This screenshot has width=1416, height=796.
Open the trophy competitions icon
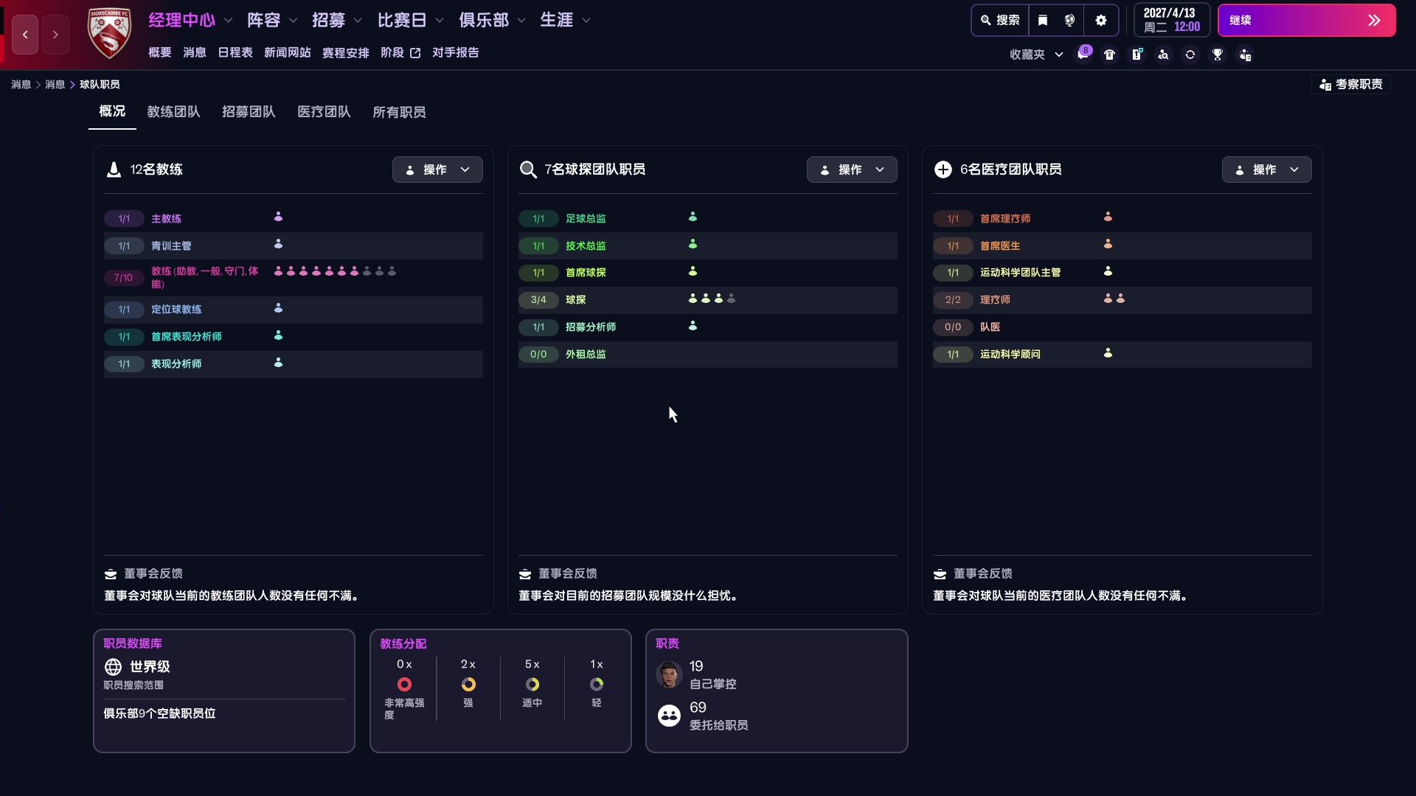click(x=1218, y=54)
